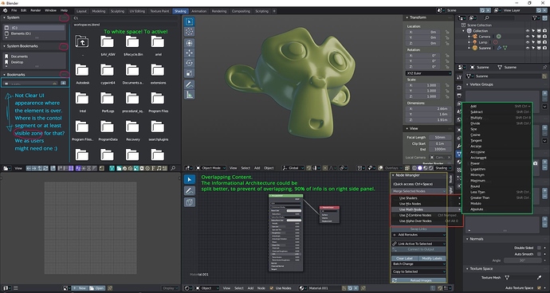Open Merge Selected Nodes dropdown

418,191
